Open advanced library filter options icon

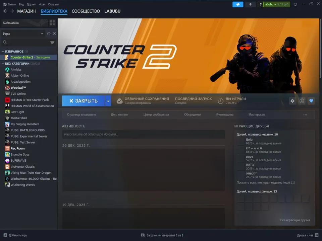click(52, 43)
